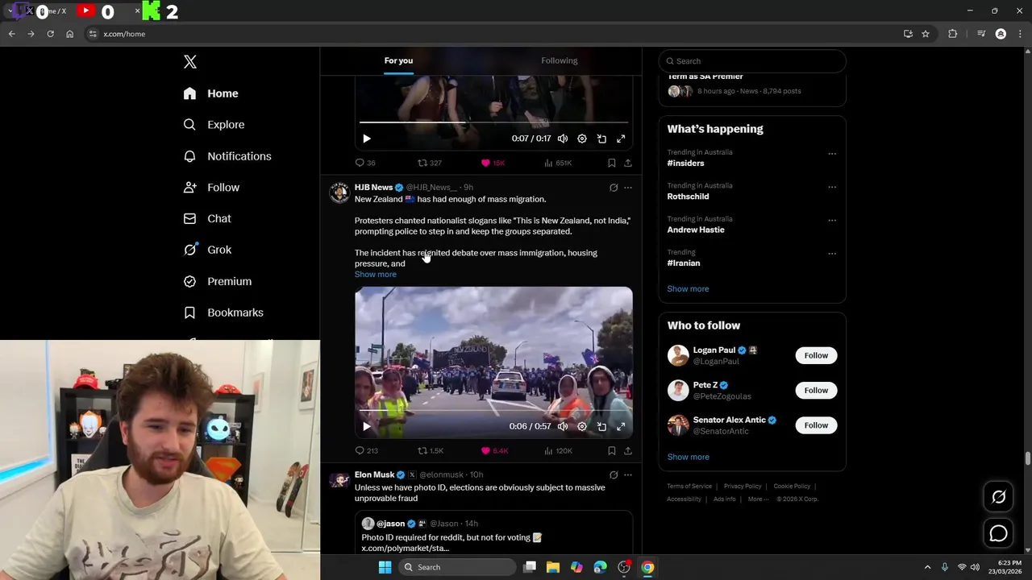Play the top video in the feed
The image size is (1032, 580).
click(367, 139)
